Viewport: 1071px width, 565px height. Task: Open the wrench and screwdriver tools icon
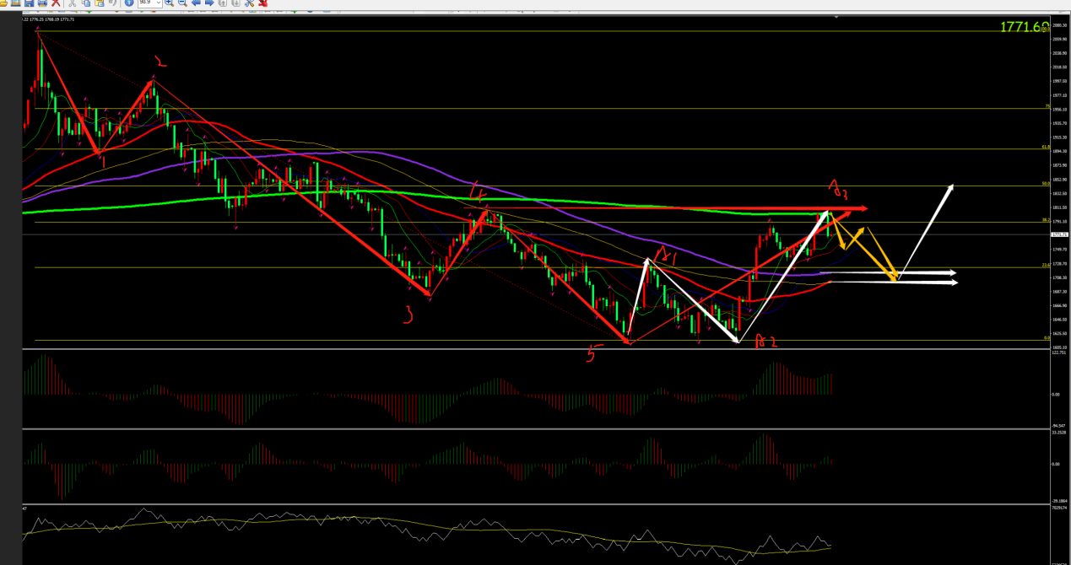249,3
